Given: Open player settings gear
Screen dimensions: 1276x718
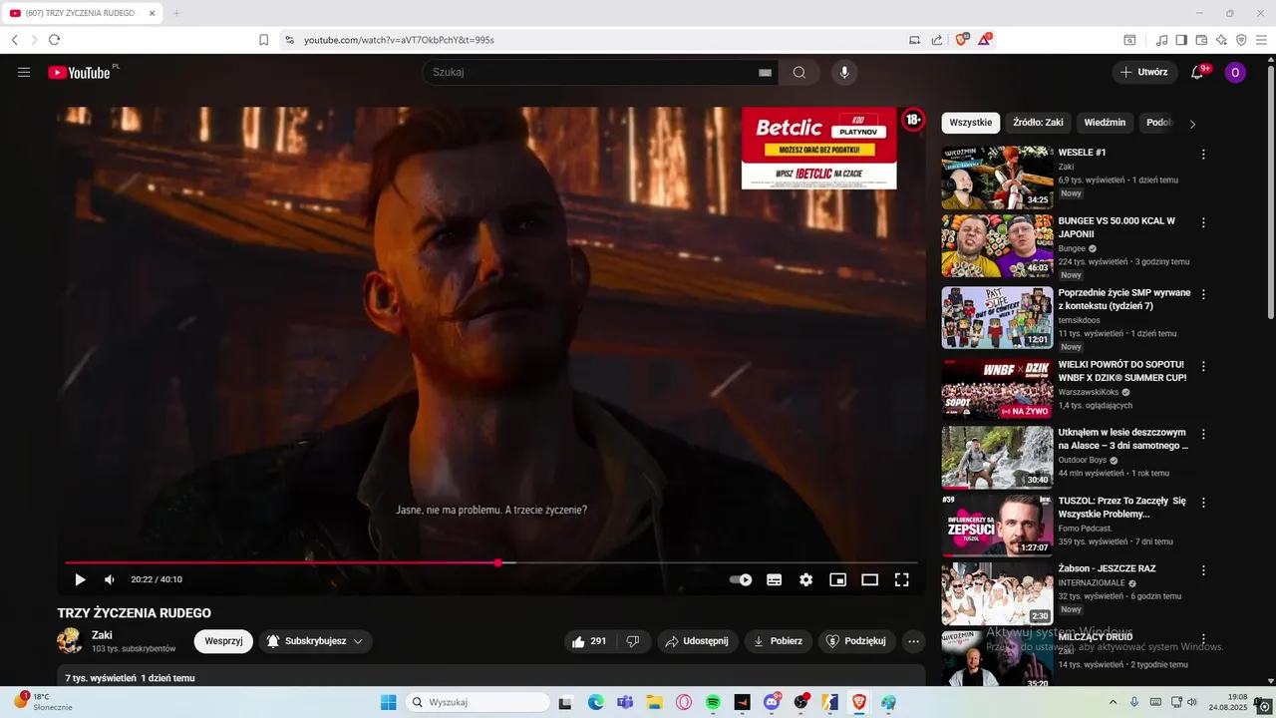Looking at the screenshot, I should [x=805, y=579].
